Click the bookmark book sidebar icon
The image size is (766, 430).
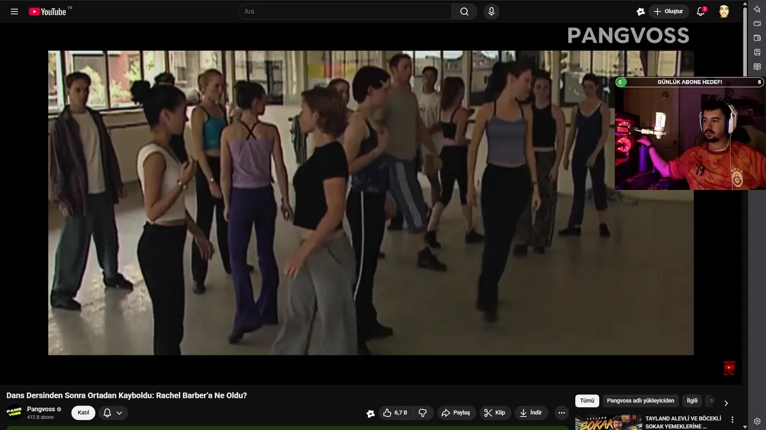757,53
